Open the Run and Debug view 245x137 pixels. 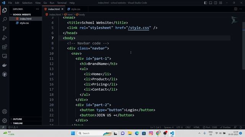click(x=5, y=38)
